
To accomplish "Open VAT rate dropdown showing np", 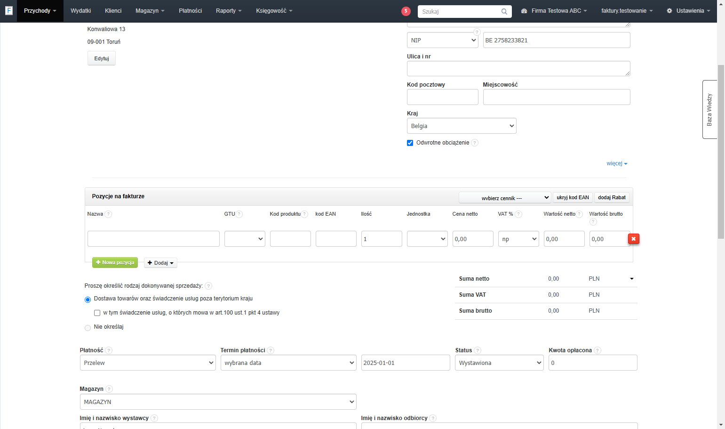I will [518, 239].
